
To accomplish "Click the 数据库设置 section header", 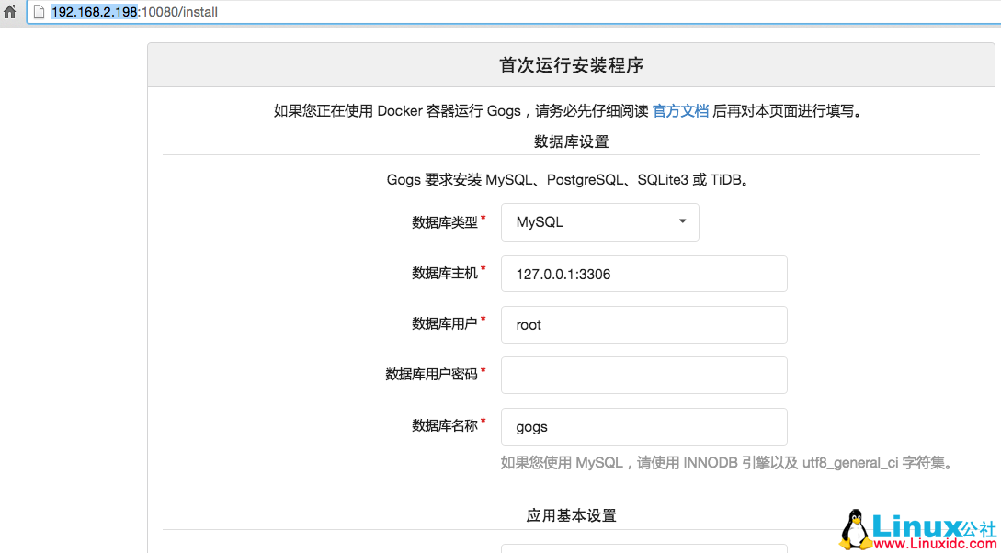I will click(x=573, y=141).
